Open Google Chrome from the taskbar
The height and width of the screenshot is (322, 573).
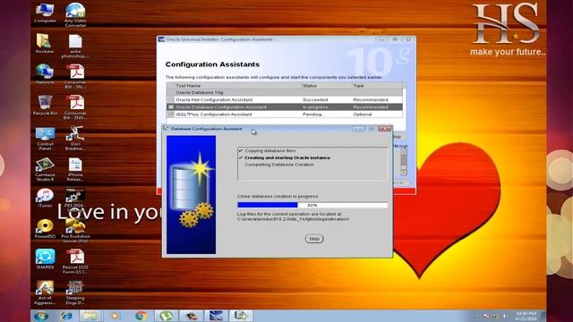[141, 316]
